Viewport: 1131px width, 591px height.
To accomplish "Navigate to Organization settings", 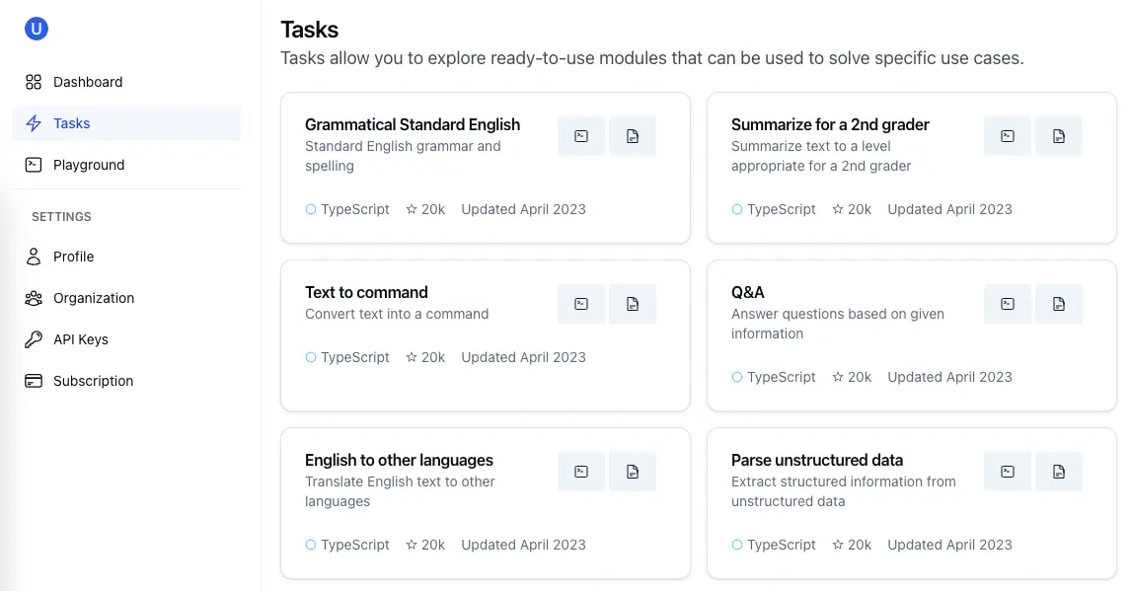I will pyautogui.click(x=94, y=298).
